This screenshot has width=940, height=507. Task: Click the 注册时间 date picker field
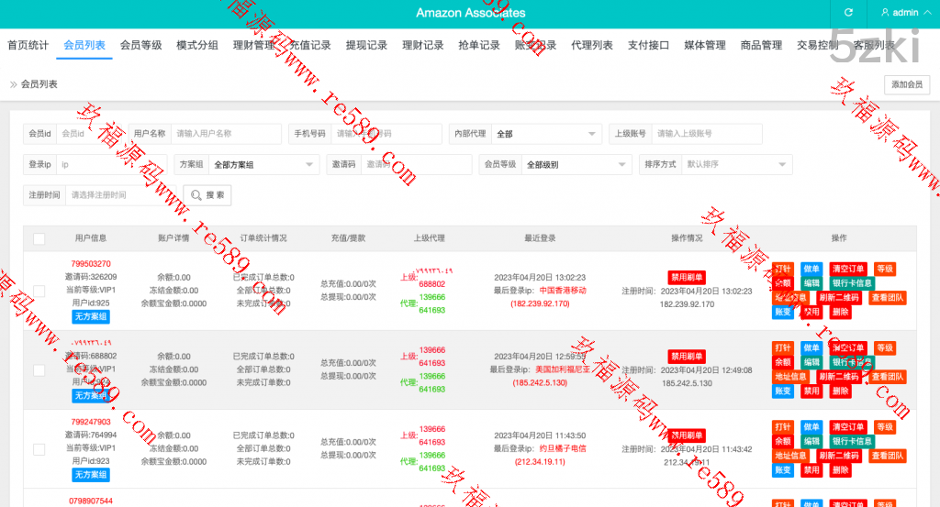[x=121, y=195]
